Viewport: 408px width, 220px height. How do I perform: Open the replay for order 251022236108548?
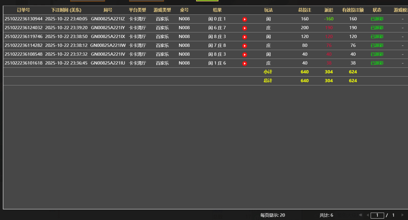[244, 54]
